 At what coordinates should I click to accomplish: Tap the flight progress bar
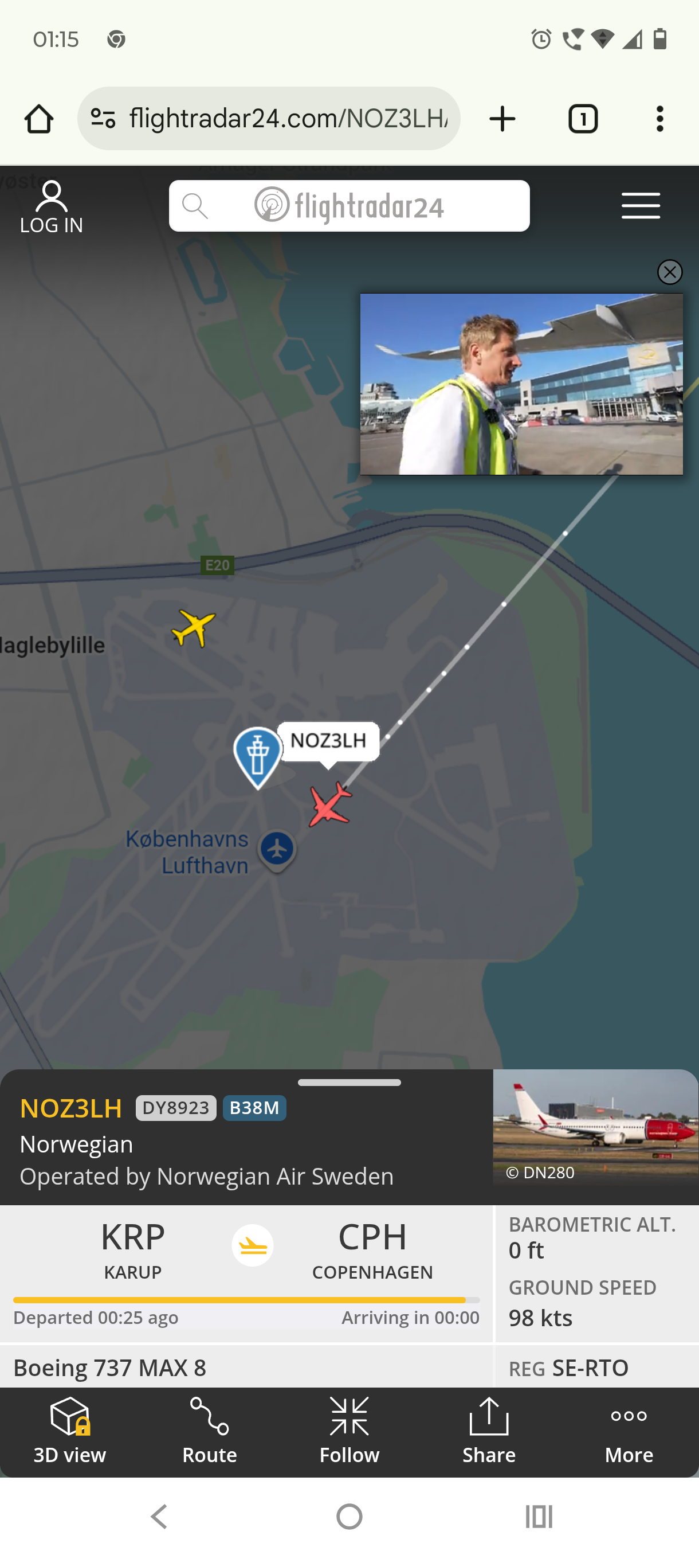point(247,1300)
